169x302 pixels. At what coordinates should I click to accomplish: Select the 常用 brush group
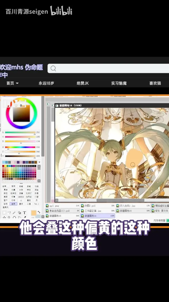13,186
